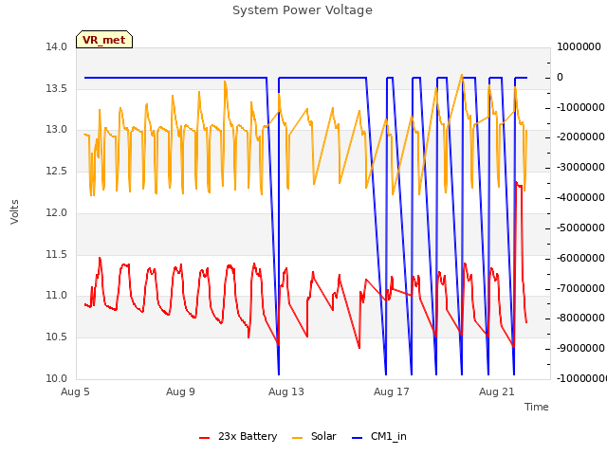The width and height of the screenshot is (607, 455).
Task: Click the 10.0 left axis value
Action: coord(57,378)
